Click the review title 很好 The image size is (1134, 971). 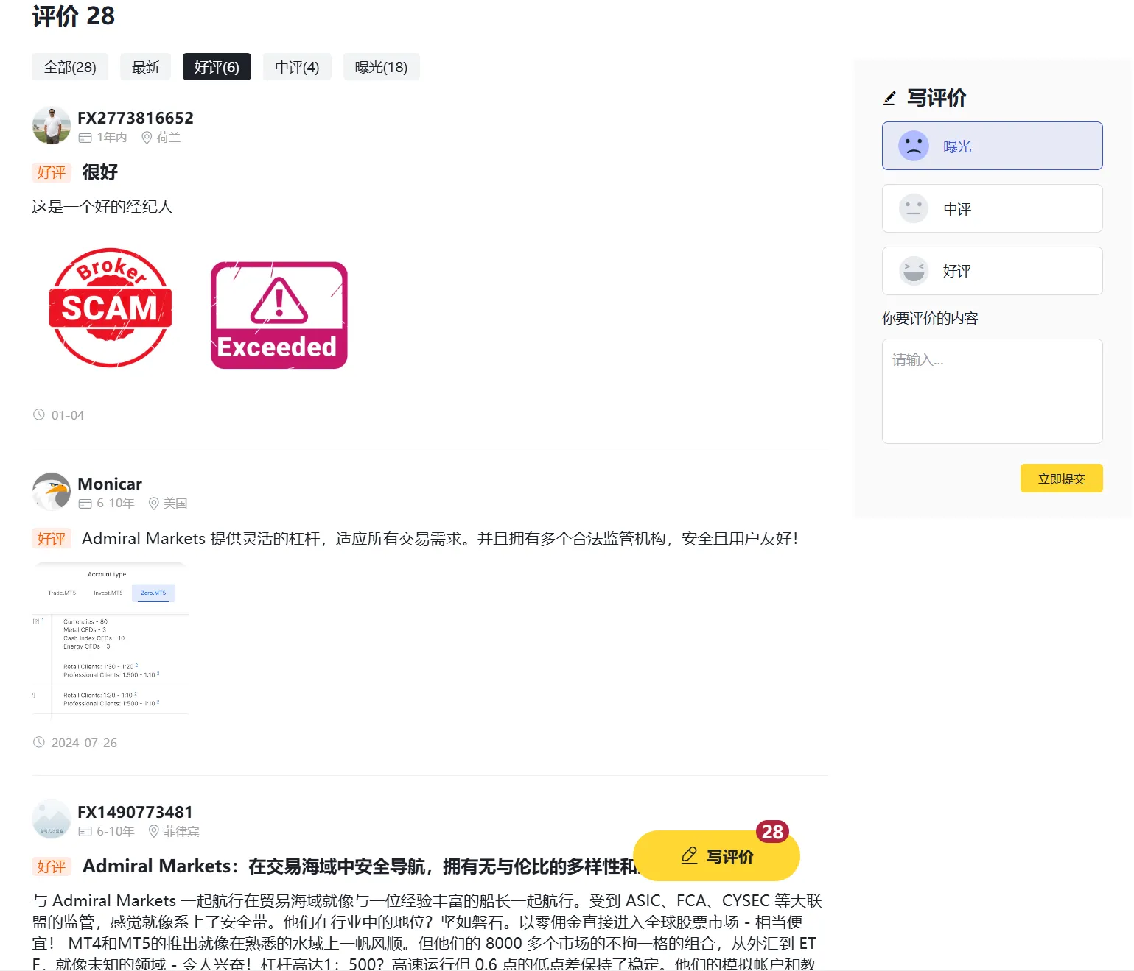pos(100,172)
